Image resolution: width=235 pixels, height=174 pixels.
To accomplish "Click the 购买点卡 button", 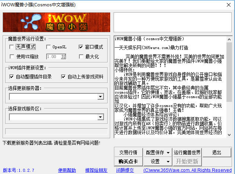I will click(128, 161).
